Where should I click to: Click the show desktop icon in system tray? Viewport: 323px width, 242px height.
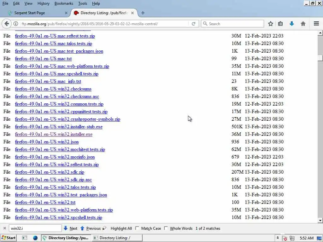pyautogui.click(x=320, y=238)
